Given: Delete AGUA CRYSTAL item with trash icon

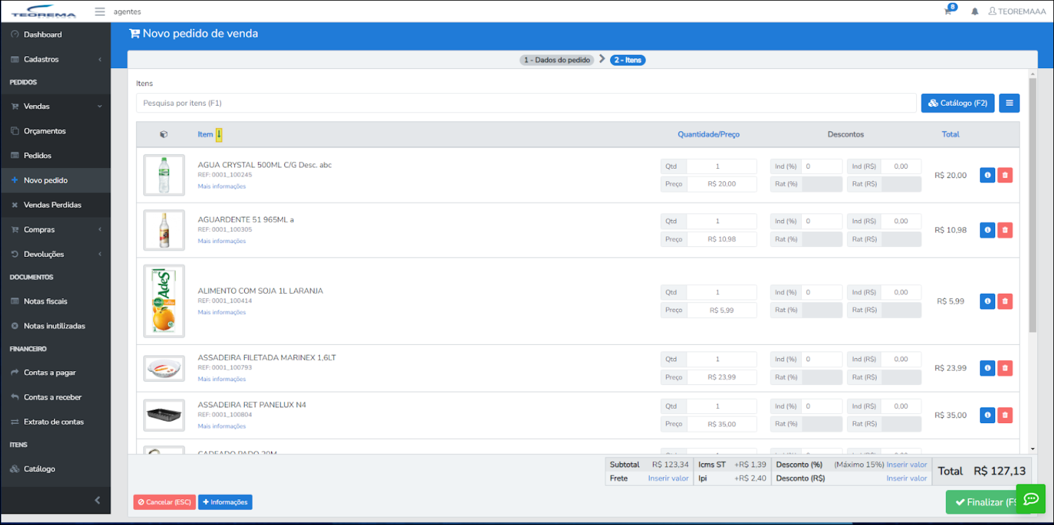Looking at the screenshot, I should [x=1005, y=175].
